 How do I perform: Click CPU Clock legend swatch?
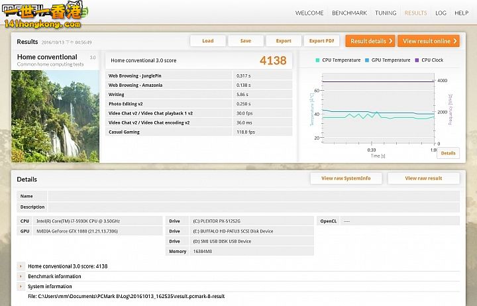pyautogui.click(x=417, y=60)
